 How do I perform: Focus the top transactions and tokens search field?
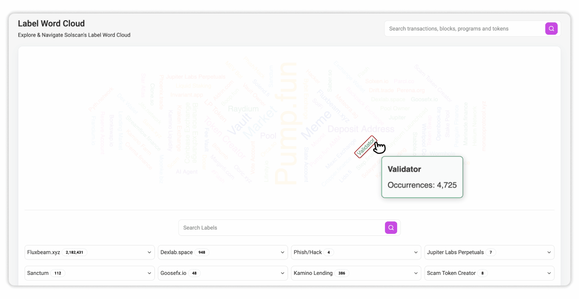click(x=463, y=28)
